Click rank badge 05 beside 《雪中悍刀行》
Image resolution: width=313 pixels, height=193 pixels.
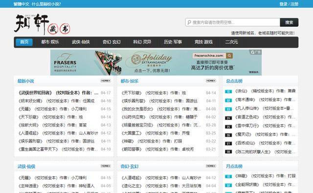click(x=228, y=127)
